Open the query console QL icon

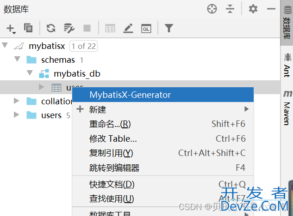click(x=146, y=29)
